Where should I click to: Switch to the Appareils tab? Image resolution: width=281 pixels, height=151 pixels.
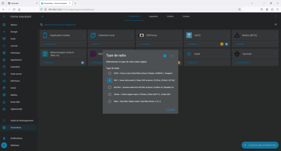[x=153, y=16]
